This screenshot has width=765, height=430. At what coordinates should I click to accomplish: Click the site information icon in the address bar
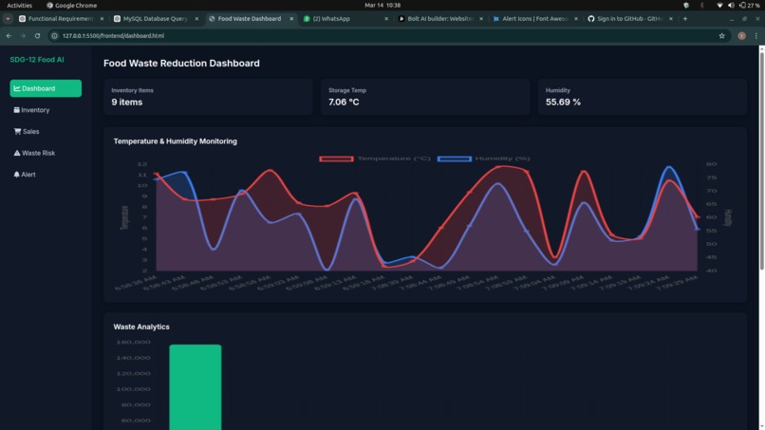coord(55,36)
